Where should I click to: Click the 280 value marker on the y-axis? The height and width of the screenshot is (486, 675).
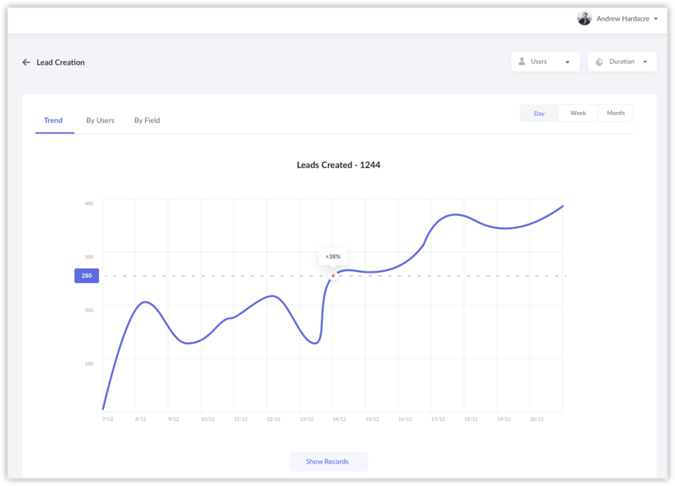click(x=87, y=276)
